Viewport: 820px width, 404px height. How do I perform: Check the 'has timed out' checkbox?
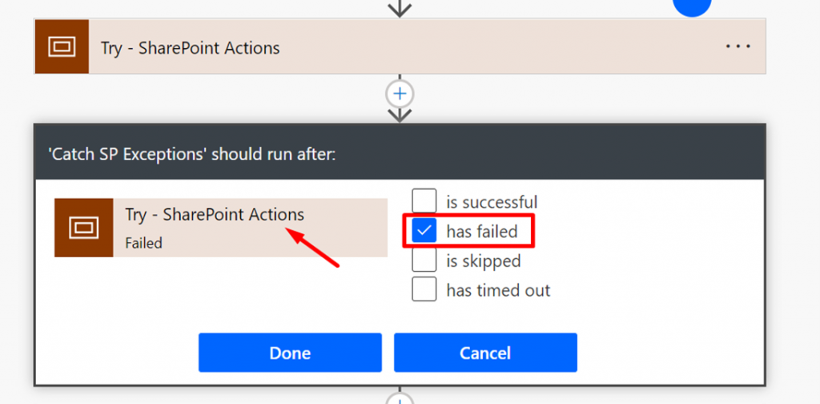(x=424, y=289)
